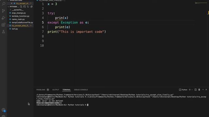Collapse all folders in explorer
The height and width of the screenshot is (117, 209).
(31, 6)
